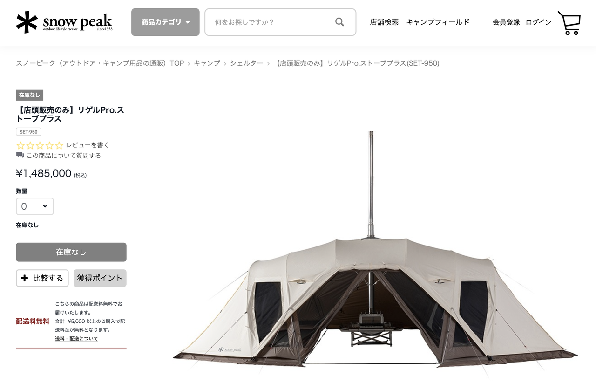Click the fifth review star
The width and height of the screenshot is (596, 390).
click(59, 145)
